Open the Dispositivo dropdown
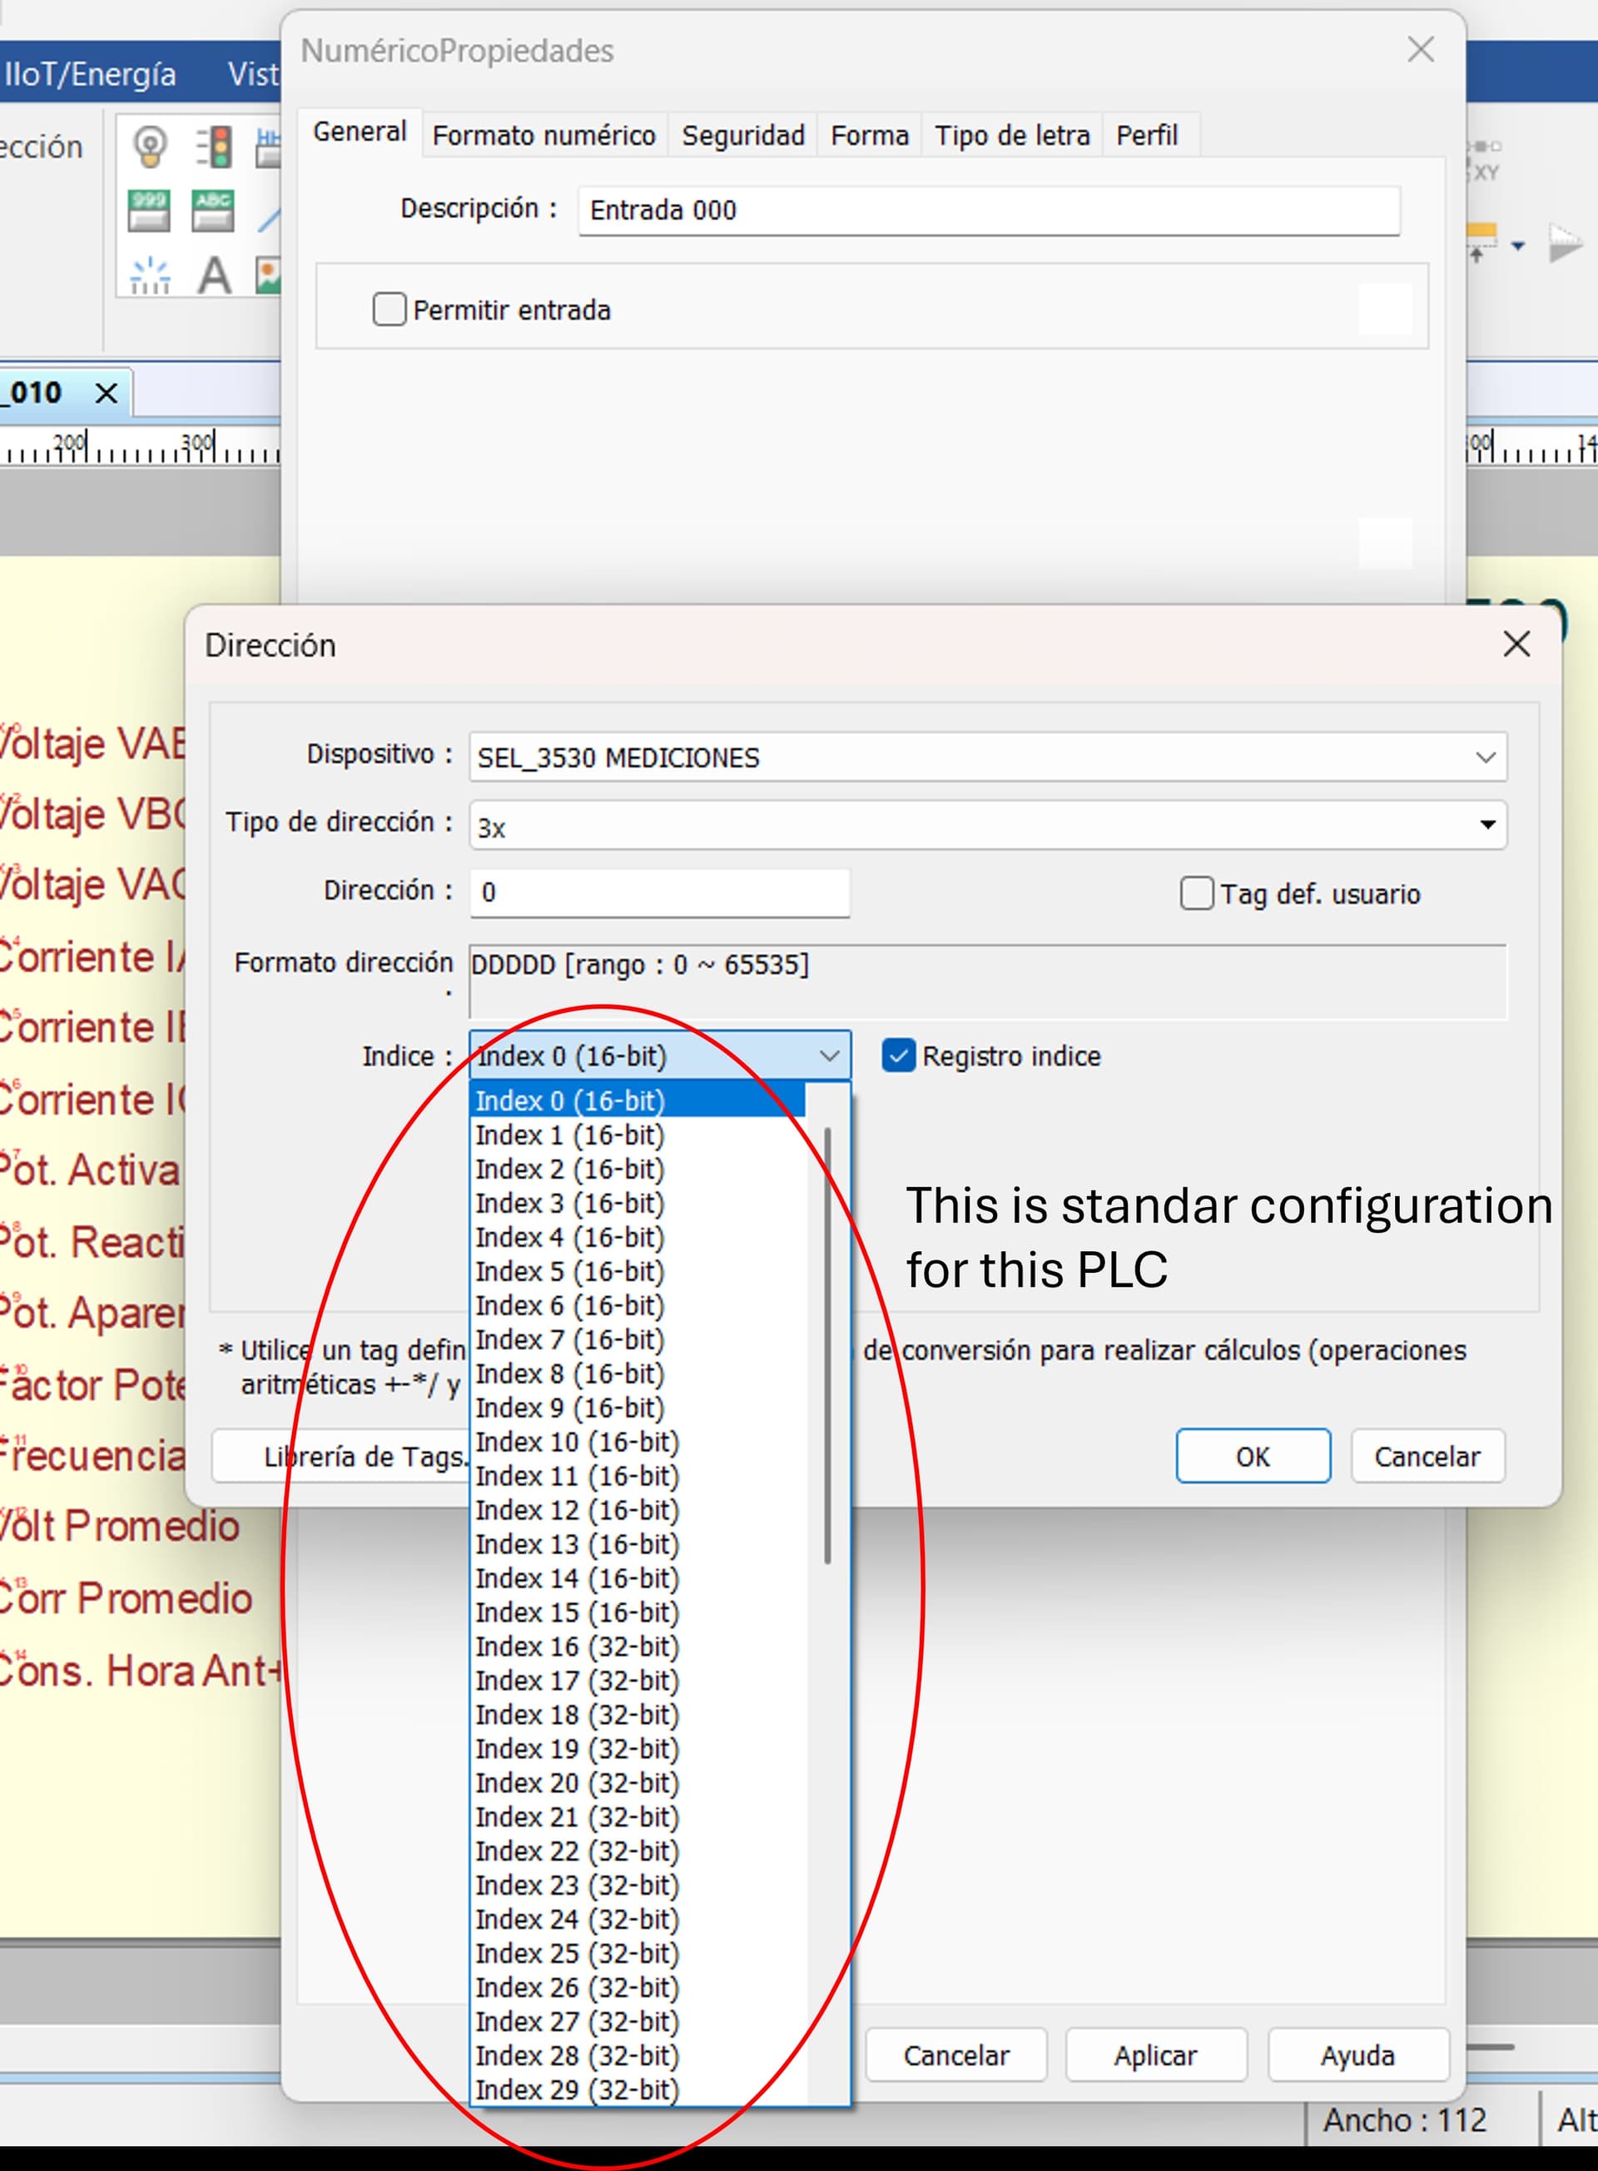 click(x=1485, y=758)
